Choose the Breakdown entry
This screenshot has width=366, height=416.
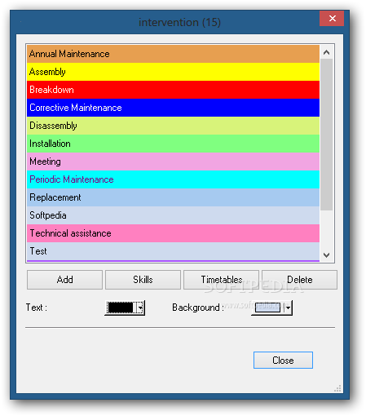[x=173, y=90]
